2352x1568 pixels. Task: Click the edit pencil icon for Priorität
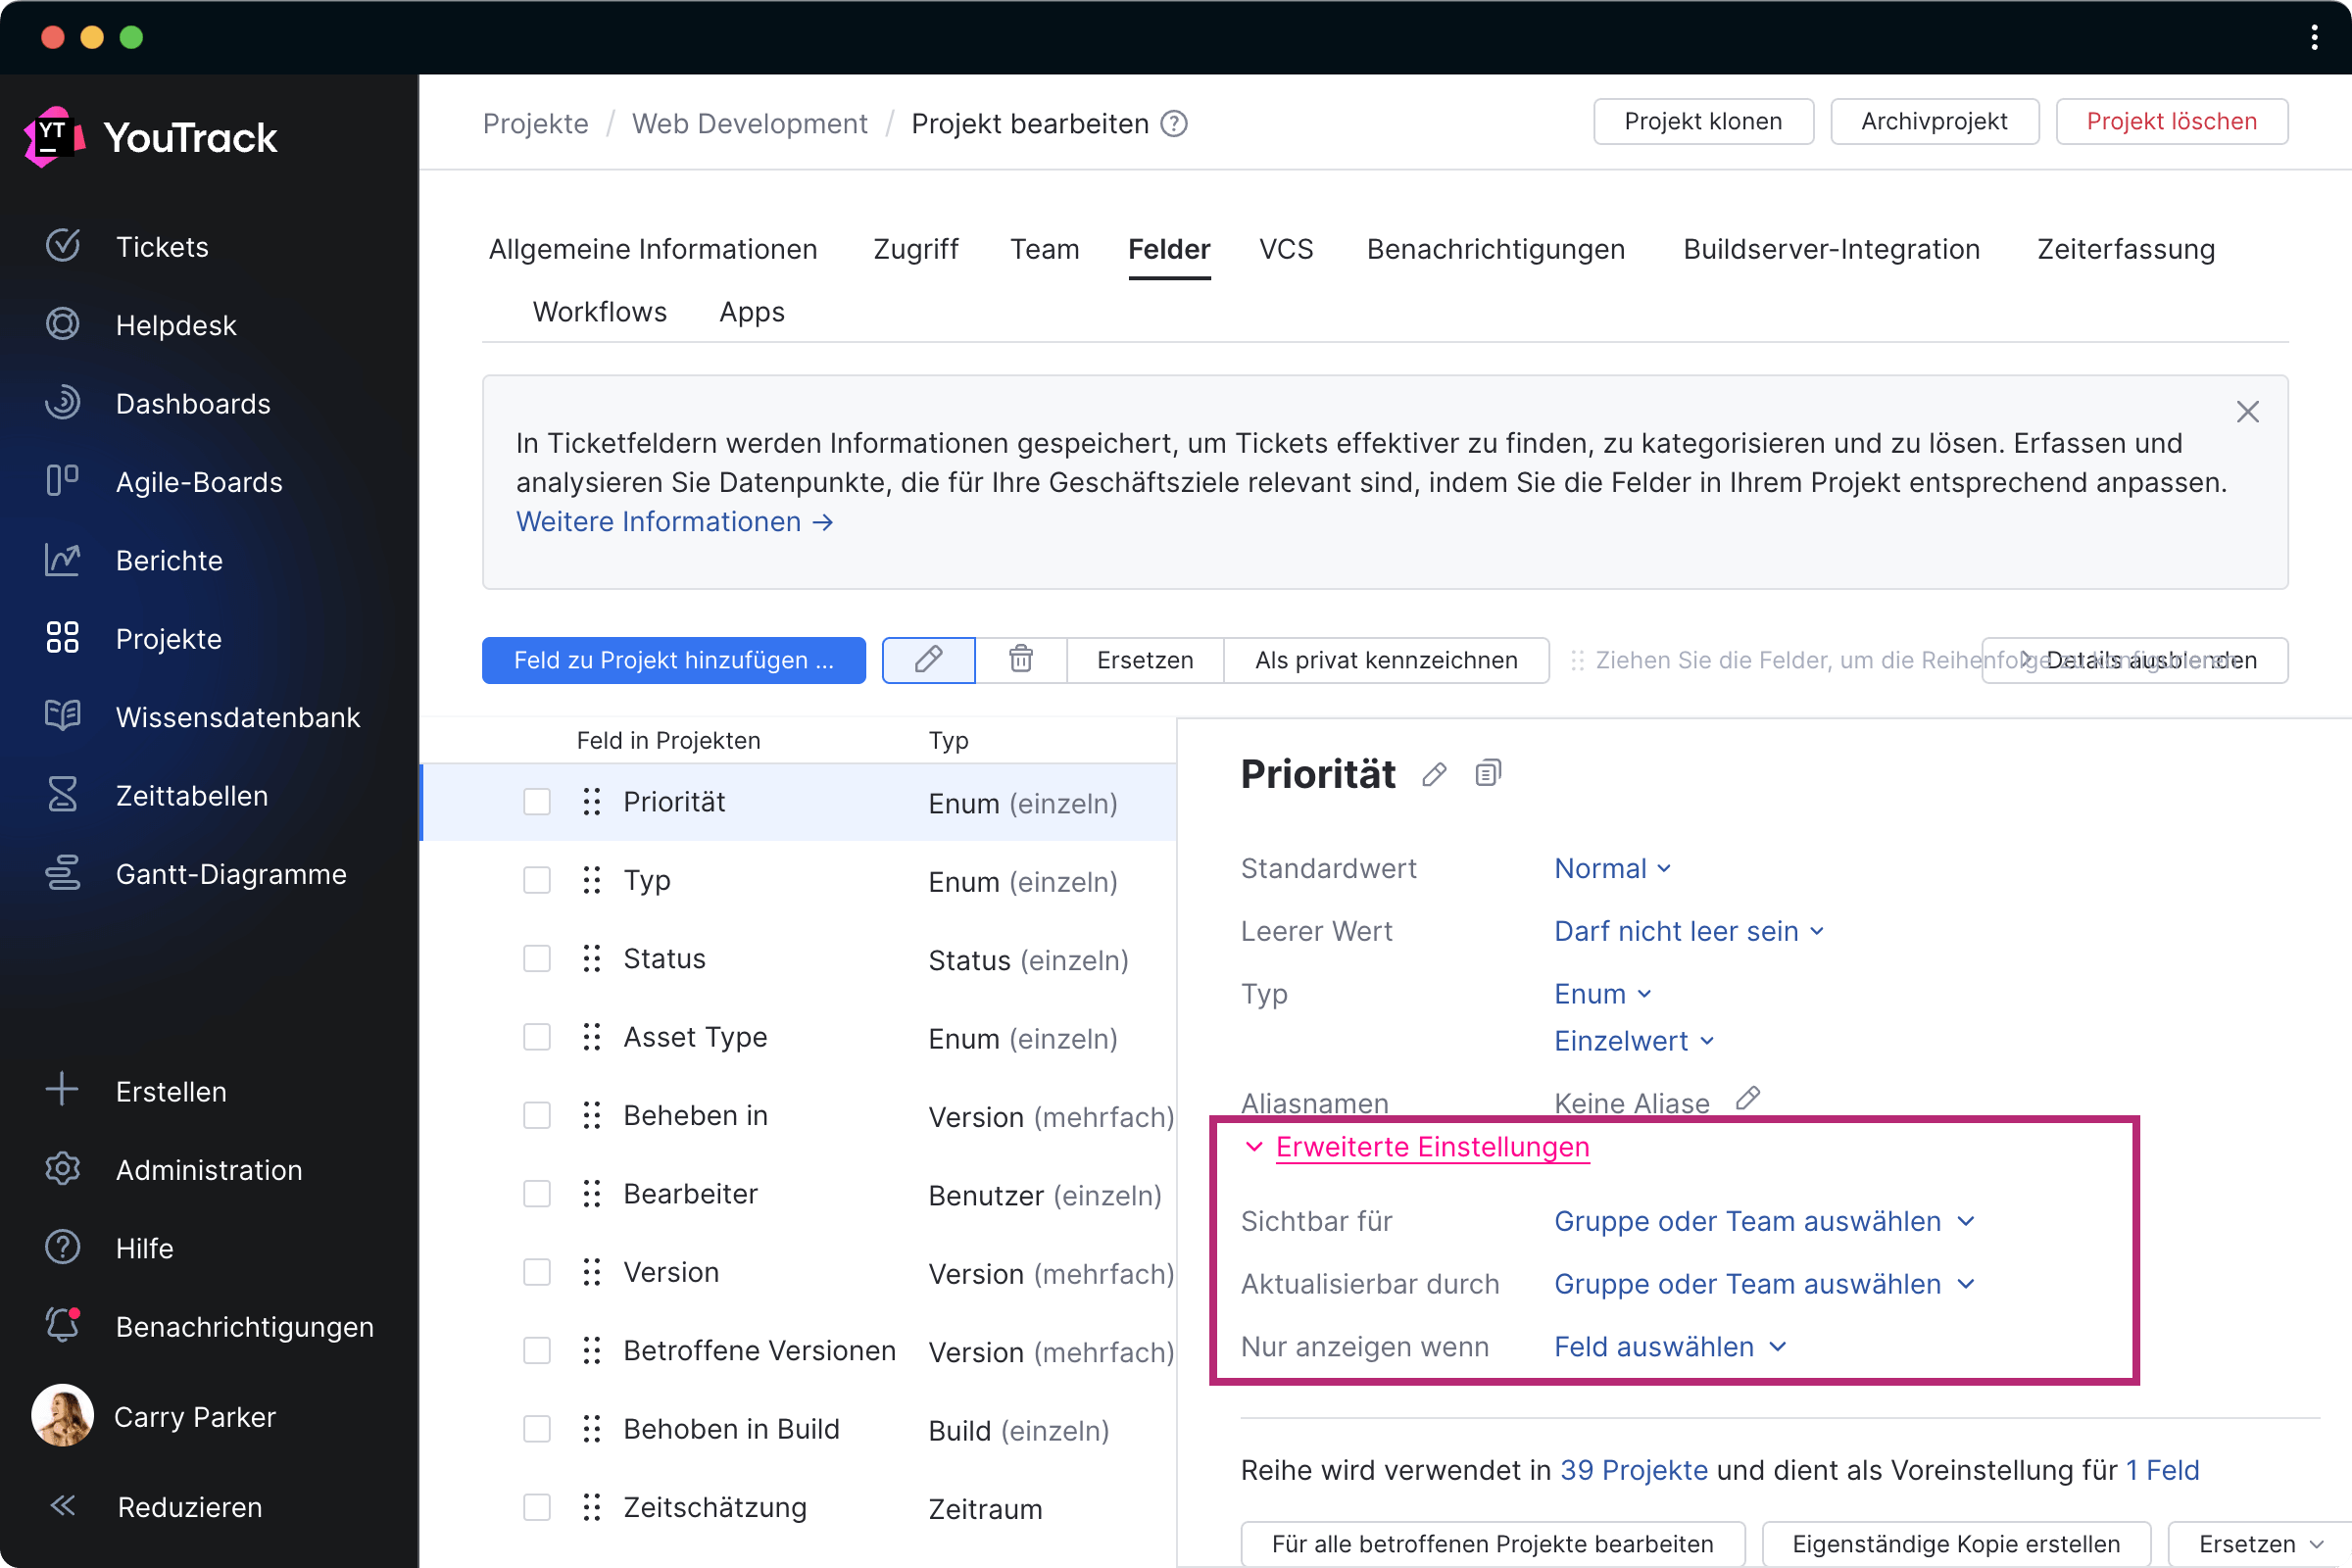(1435, 773)
